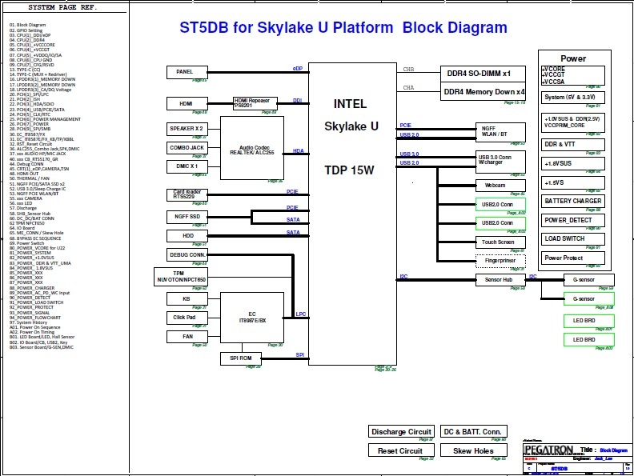Select the HDA bus label
Image resolution: width=634 pixels, height=476 pixels.
[298, 150]
